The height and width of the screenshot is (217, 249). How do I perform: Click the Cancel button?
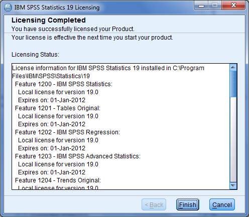click(x=222, y=204)
